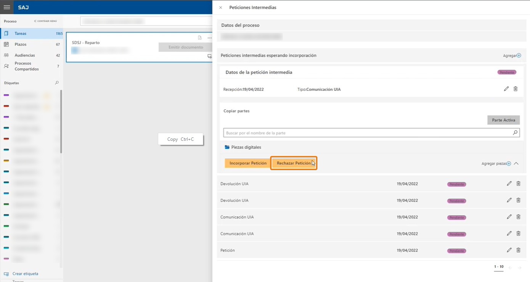Focus the party name search field

point(368,133)
